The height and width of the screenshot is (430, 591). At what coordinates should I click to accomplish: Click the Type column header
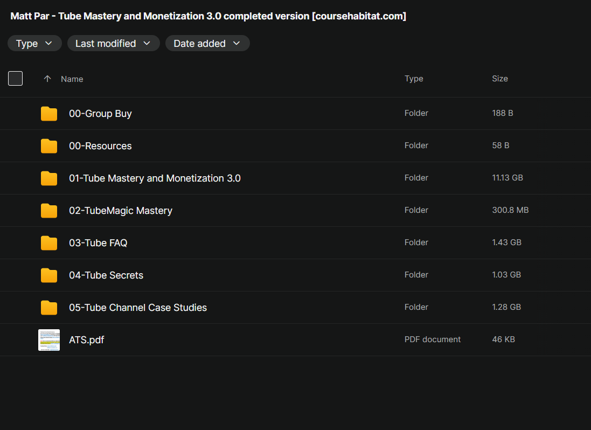414,79
